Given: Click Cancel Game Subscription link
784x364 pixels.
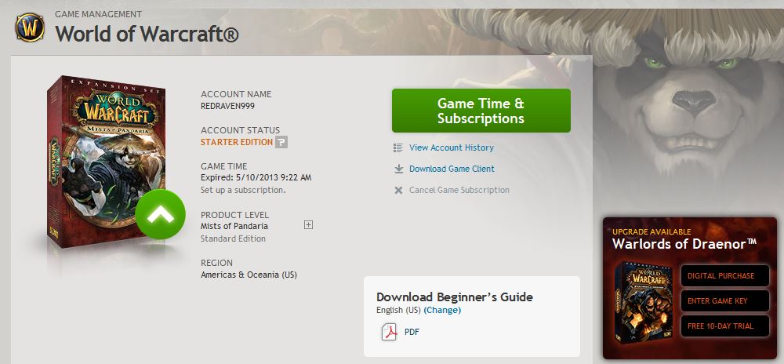Looking at the screenshot, I should tap(459, 190).
